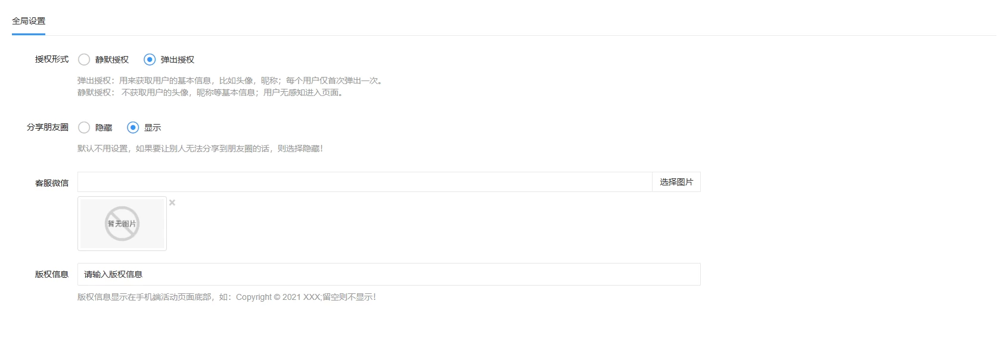
Task: Click the 弹出授权 label text
Action: [x=178, y=60]
